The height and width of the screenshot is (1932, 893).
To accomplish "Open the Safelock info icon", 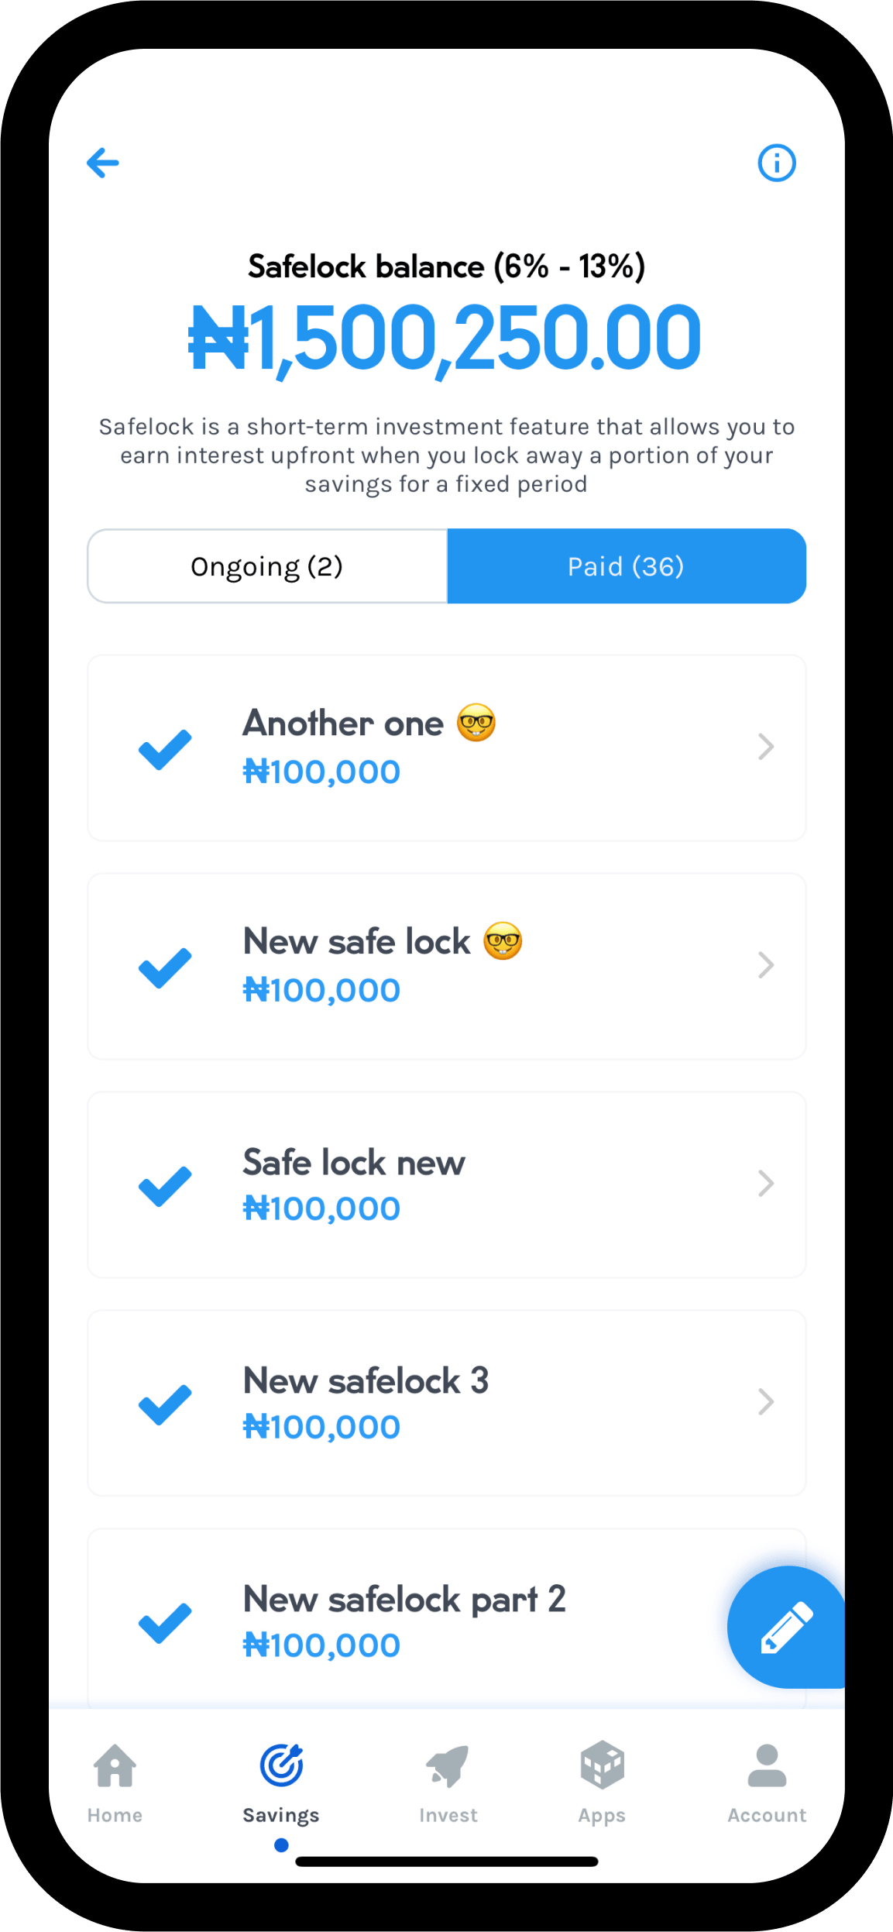I will click(x=776, y=163).
